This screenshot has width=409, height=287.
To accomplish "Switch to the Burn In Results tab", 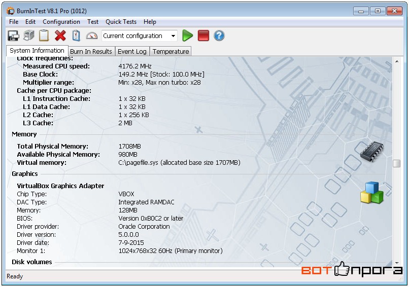I will point(91,52).
